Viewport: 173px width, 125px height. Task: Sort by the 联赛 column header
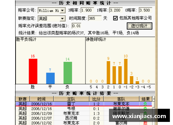click(22, 99)
